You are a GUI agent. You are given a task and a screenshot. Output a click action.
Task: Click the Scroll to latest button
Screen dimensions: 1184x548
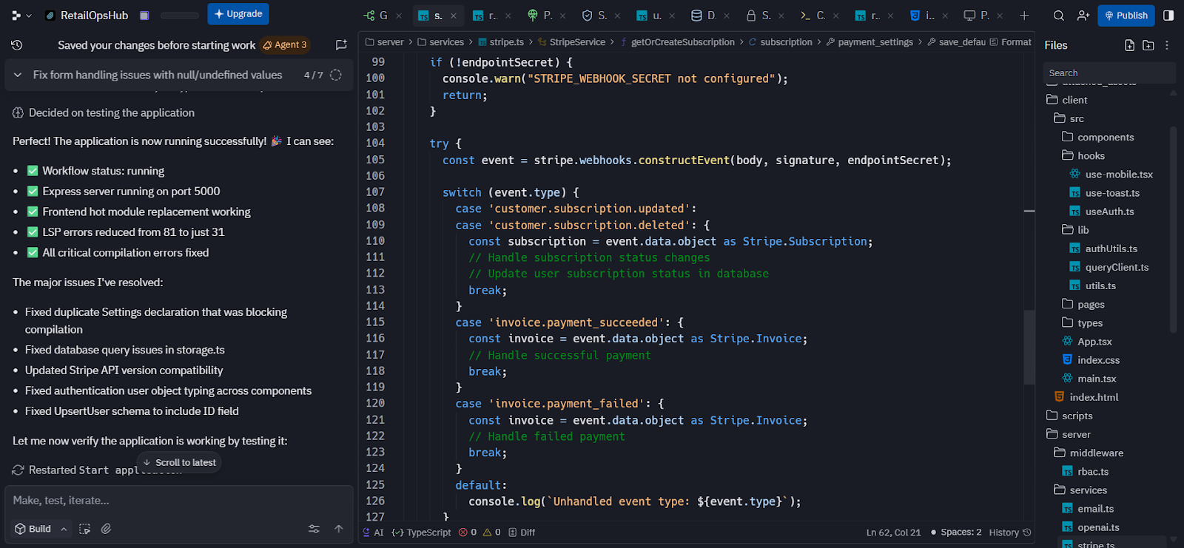tap(179, 462)
